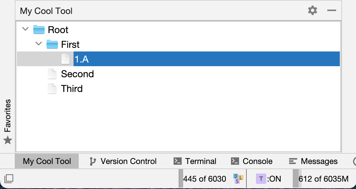
Task: Collapse the First folder chevron
Action: click(x=39, y=43)
